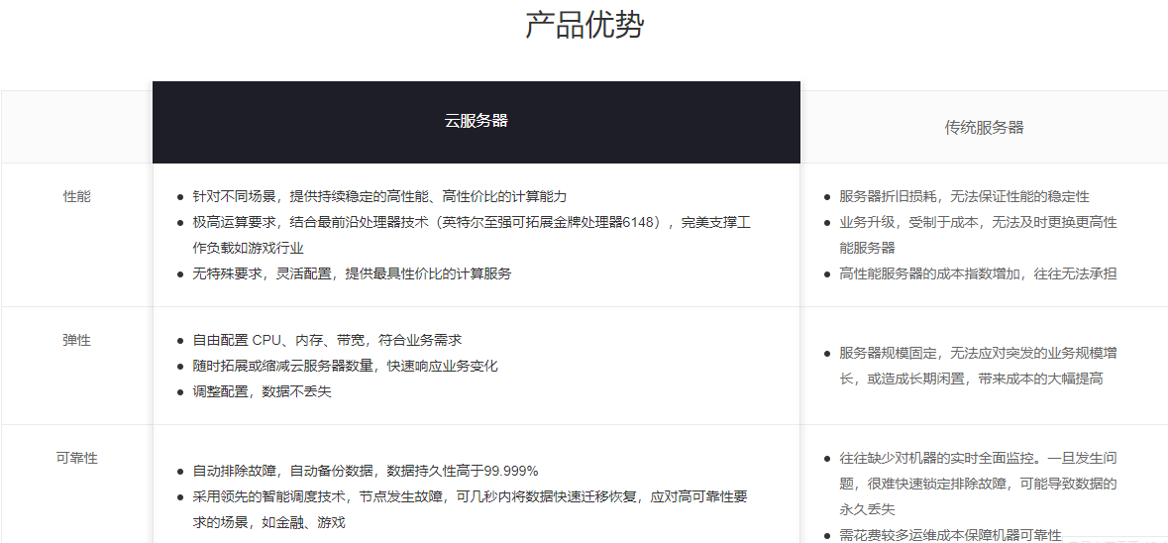This screenshot has width=1168, height=543.
Task: Click bullet 调整配置，数据不丢失
Action: [x=262, y=391]
